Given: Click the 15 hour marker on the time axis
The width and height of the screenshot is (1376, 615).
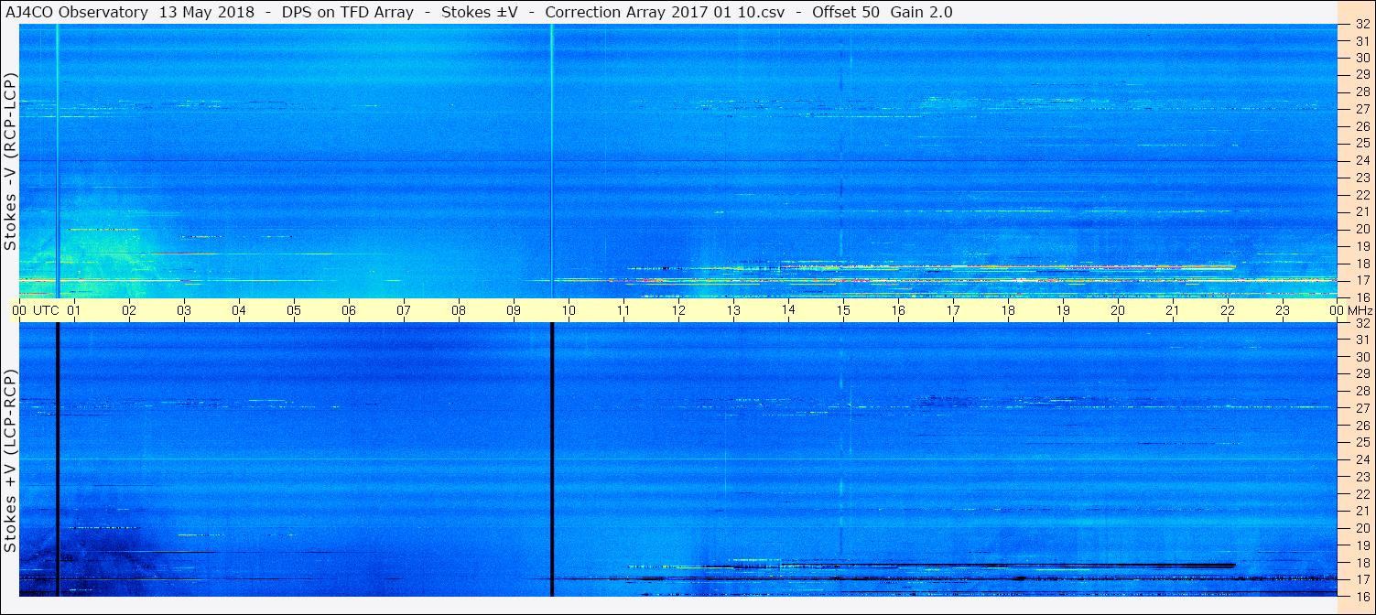Looking at the screenshot, I should [843, 310].
